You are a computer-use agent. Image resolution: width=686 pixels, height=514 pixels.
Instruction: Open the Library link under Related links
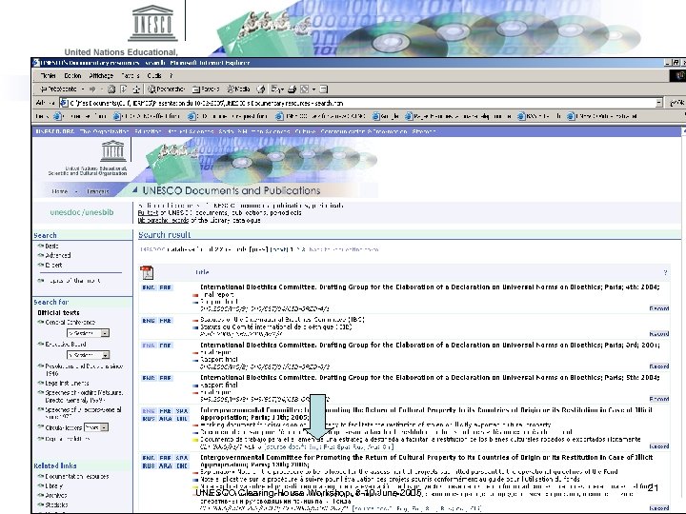(x=53, y=486)
